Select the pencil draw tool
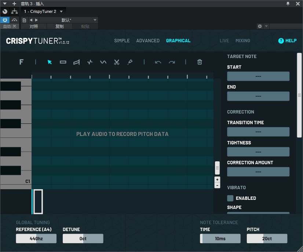 click(x=130, y=62)
